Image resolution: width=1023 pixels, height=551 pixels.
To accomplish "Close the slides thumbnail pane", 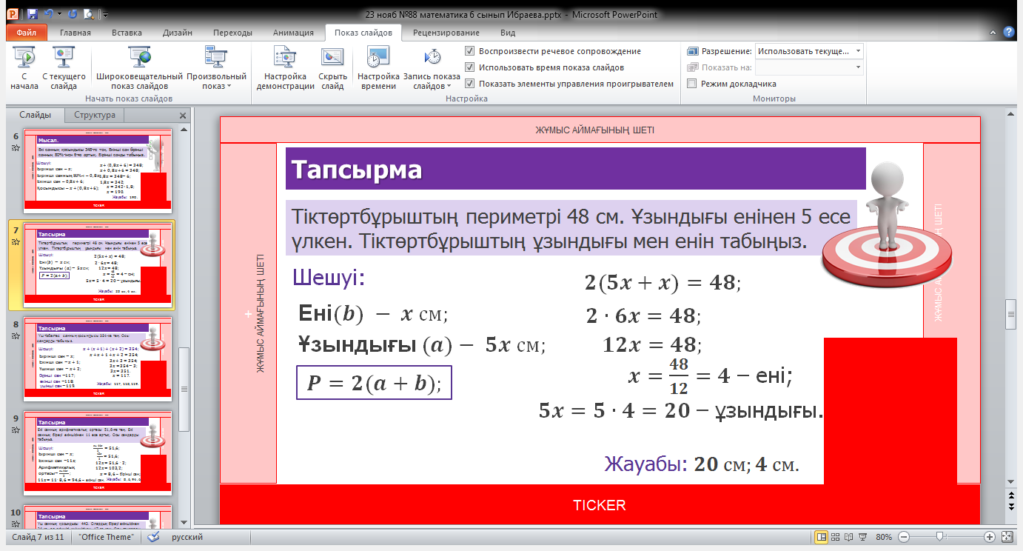I will 184,116.
